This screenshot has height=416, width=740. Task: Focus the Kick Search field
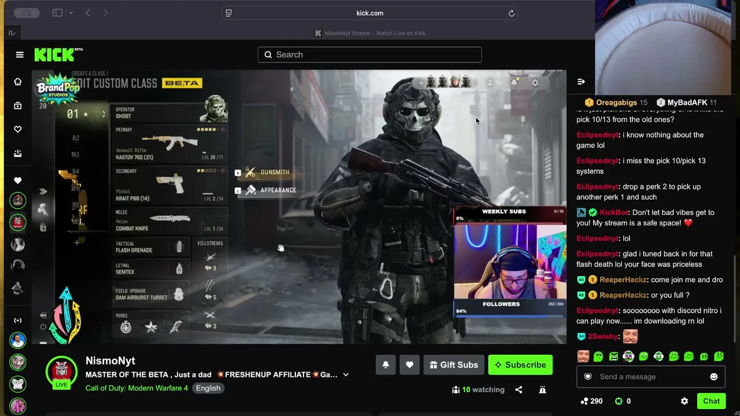369,54
